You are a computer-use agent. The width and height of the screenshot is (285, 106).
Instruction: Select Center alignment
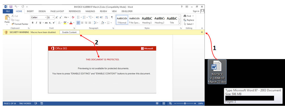click(x=82, y=23)
